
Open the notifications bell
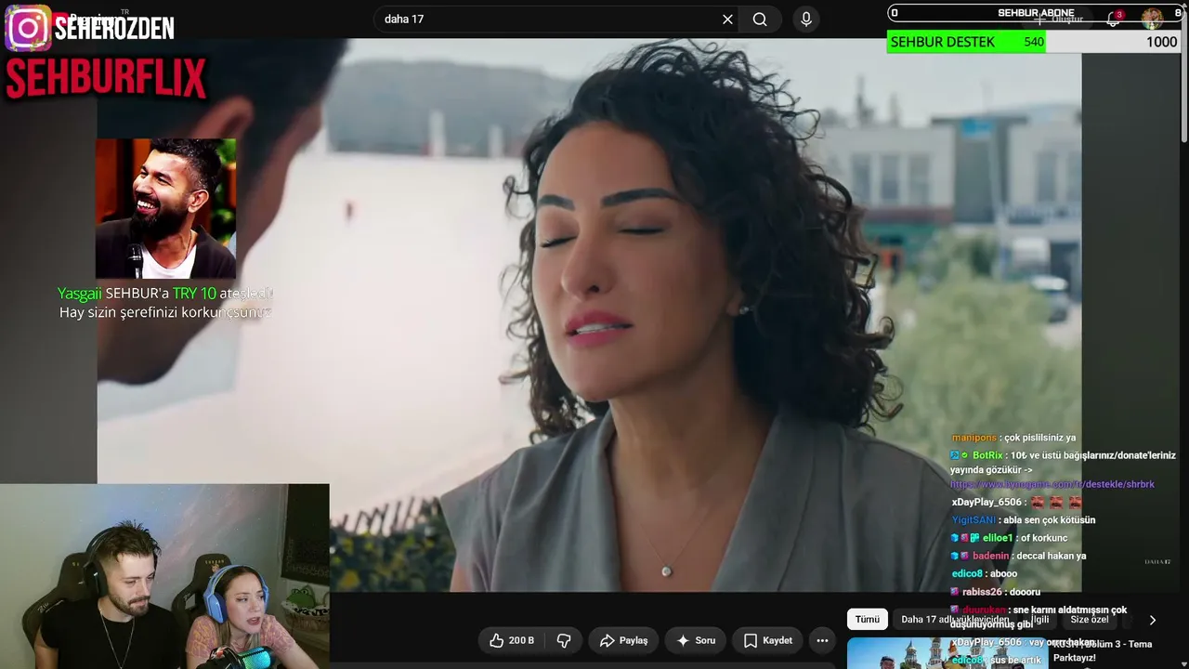click(1113, 19)
